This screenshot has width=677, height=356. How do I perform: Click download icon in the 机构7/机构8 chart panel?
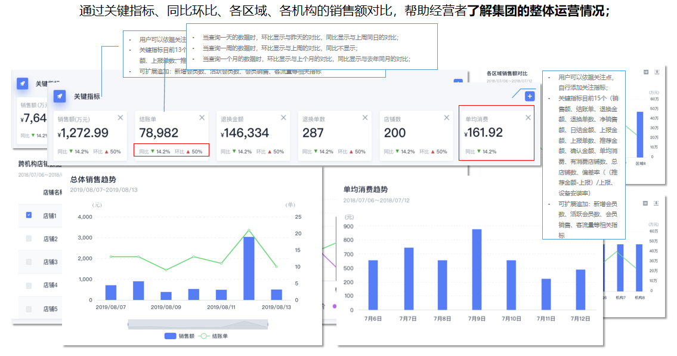(x=656, y=203)
